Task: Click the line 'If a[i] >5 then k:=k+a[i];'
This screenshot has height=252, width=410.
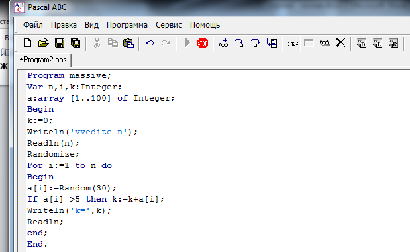Action: [x=95, y=199]
